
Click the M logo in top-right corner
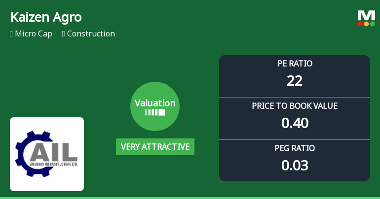(x=366, y=15)
